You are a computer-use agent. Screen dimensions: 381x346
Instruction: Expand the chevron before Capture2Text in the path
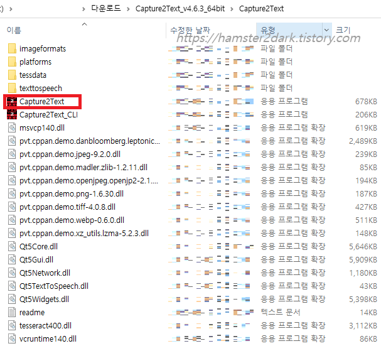click(232, 9)
